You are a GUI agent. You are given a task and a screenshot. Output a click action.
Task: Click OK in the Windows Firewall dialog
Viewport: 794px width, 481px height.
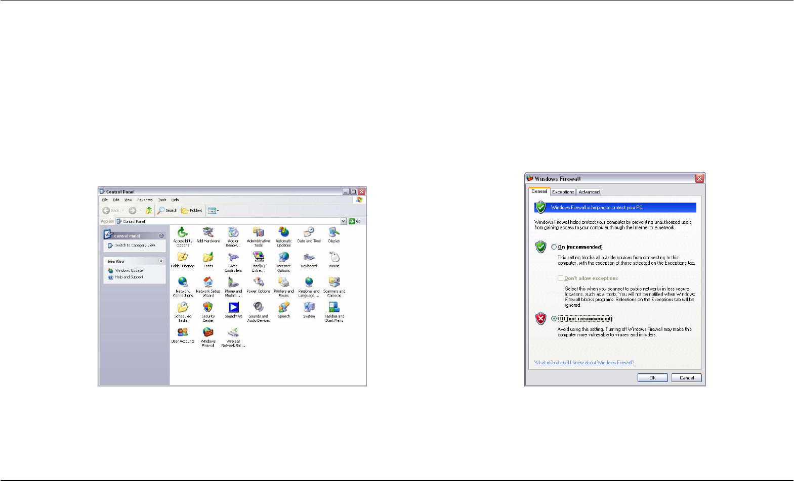(652, 378)
